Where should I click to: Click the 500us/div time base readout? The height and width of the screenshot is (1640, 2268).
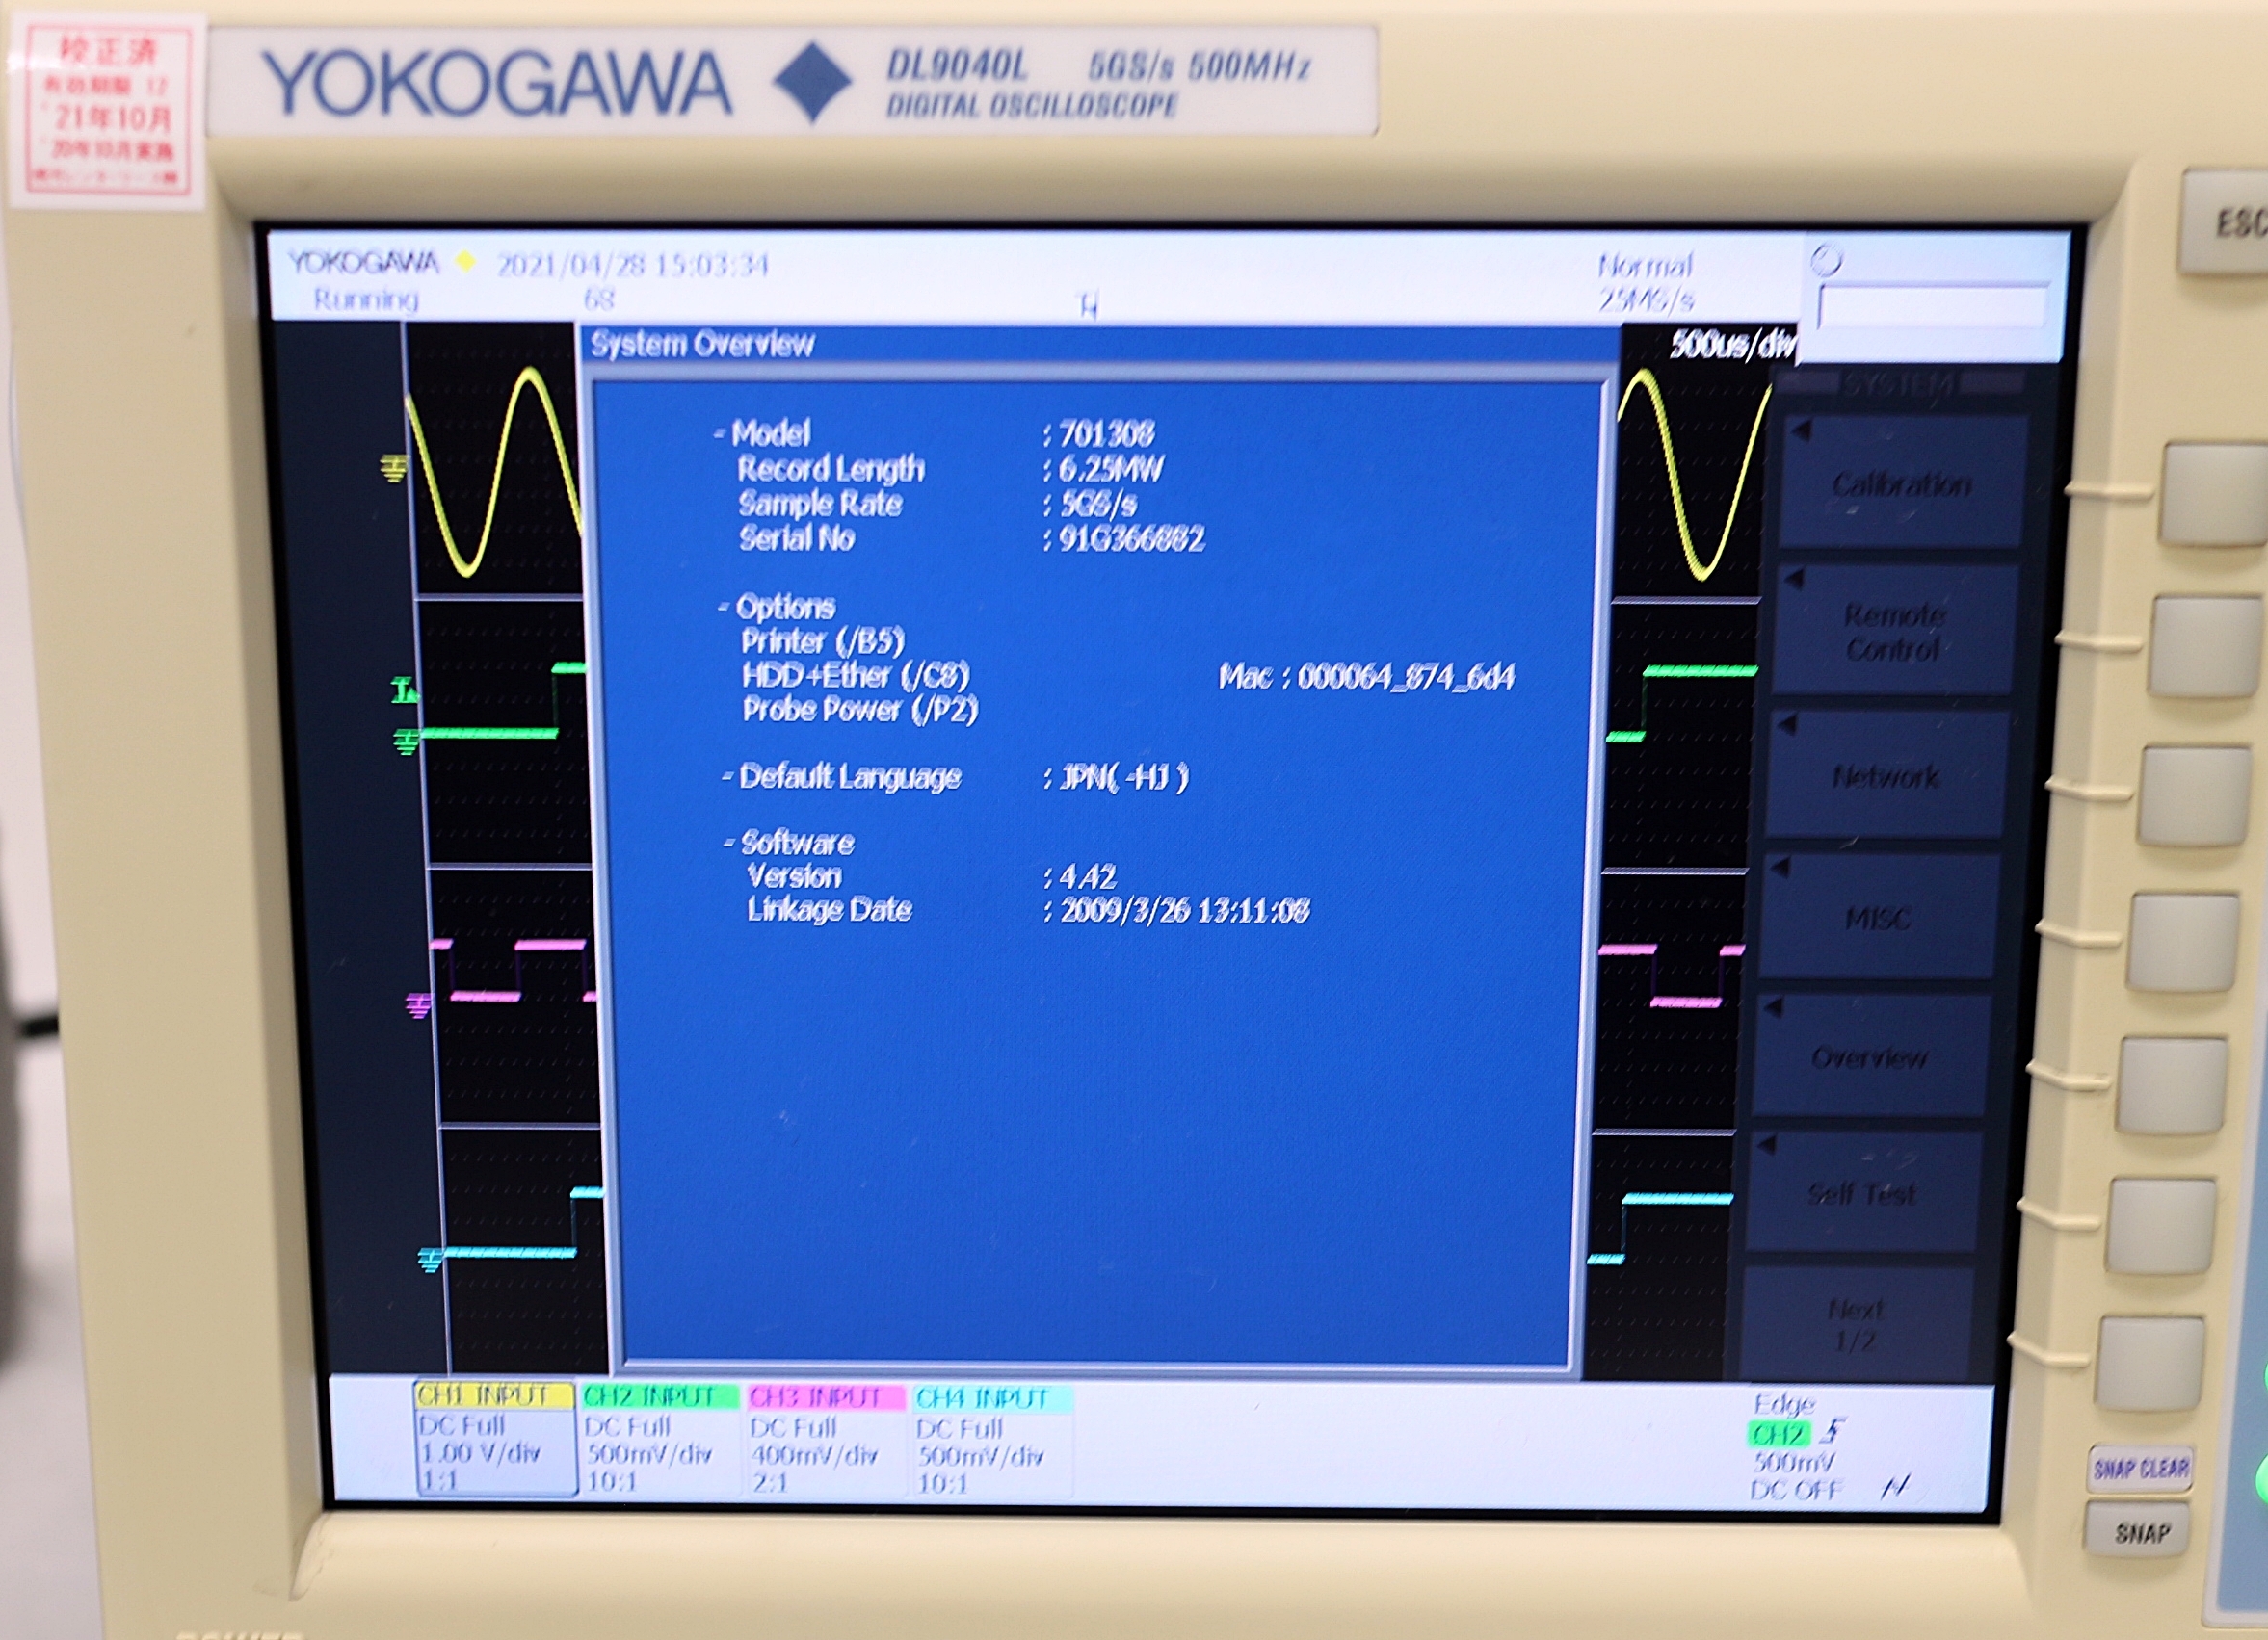(1733, 345)
